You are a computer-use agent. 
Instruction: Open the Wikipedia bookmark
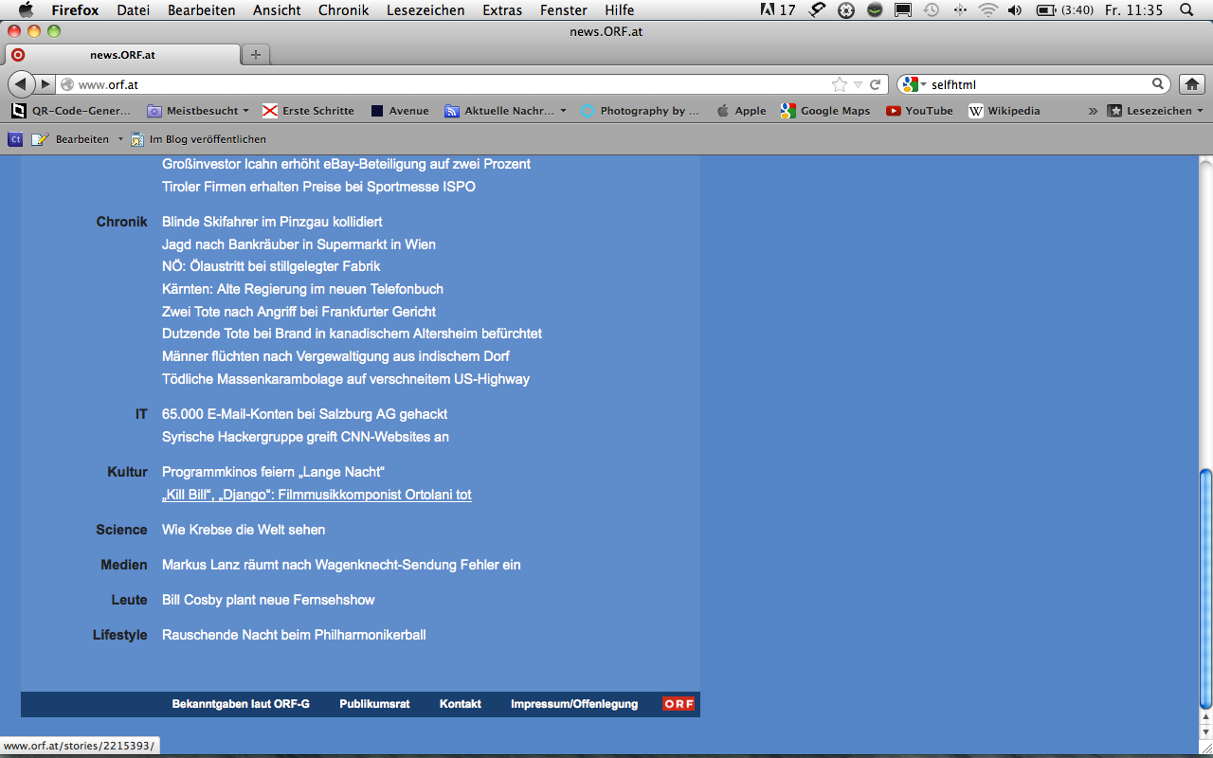1005,111
